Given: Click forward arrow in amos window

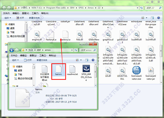Looking at the screenshot, I should 16,50.
